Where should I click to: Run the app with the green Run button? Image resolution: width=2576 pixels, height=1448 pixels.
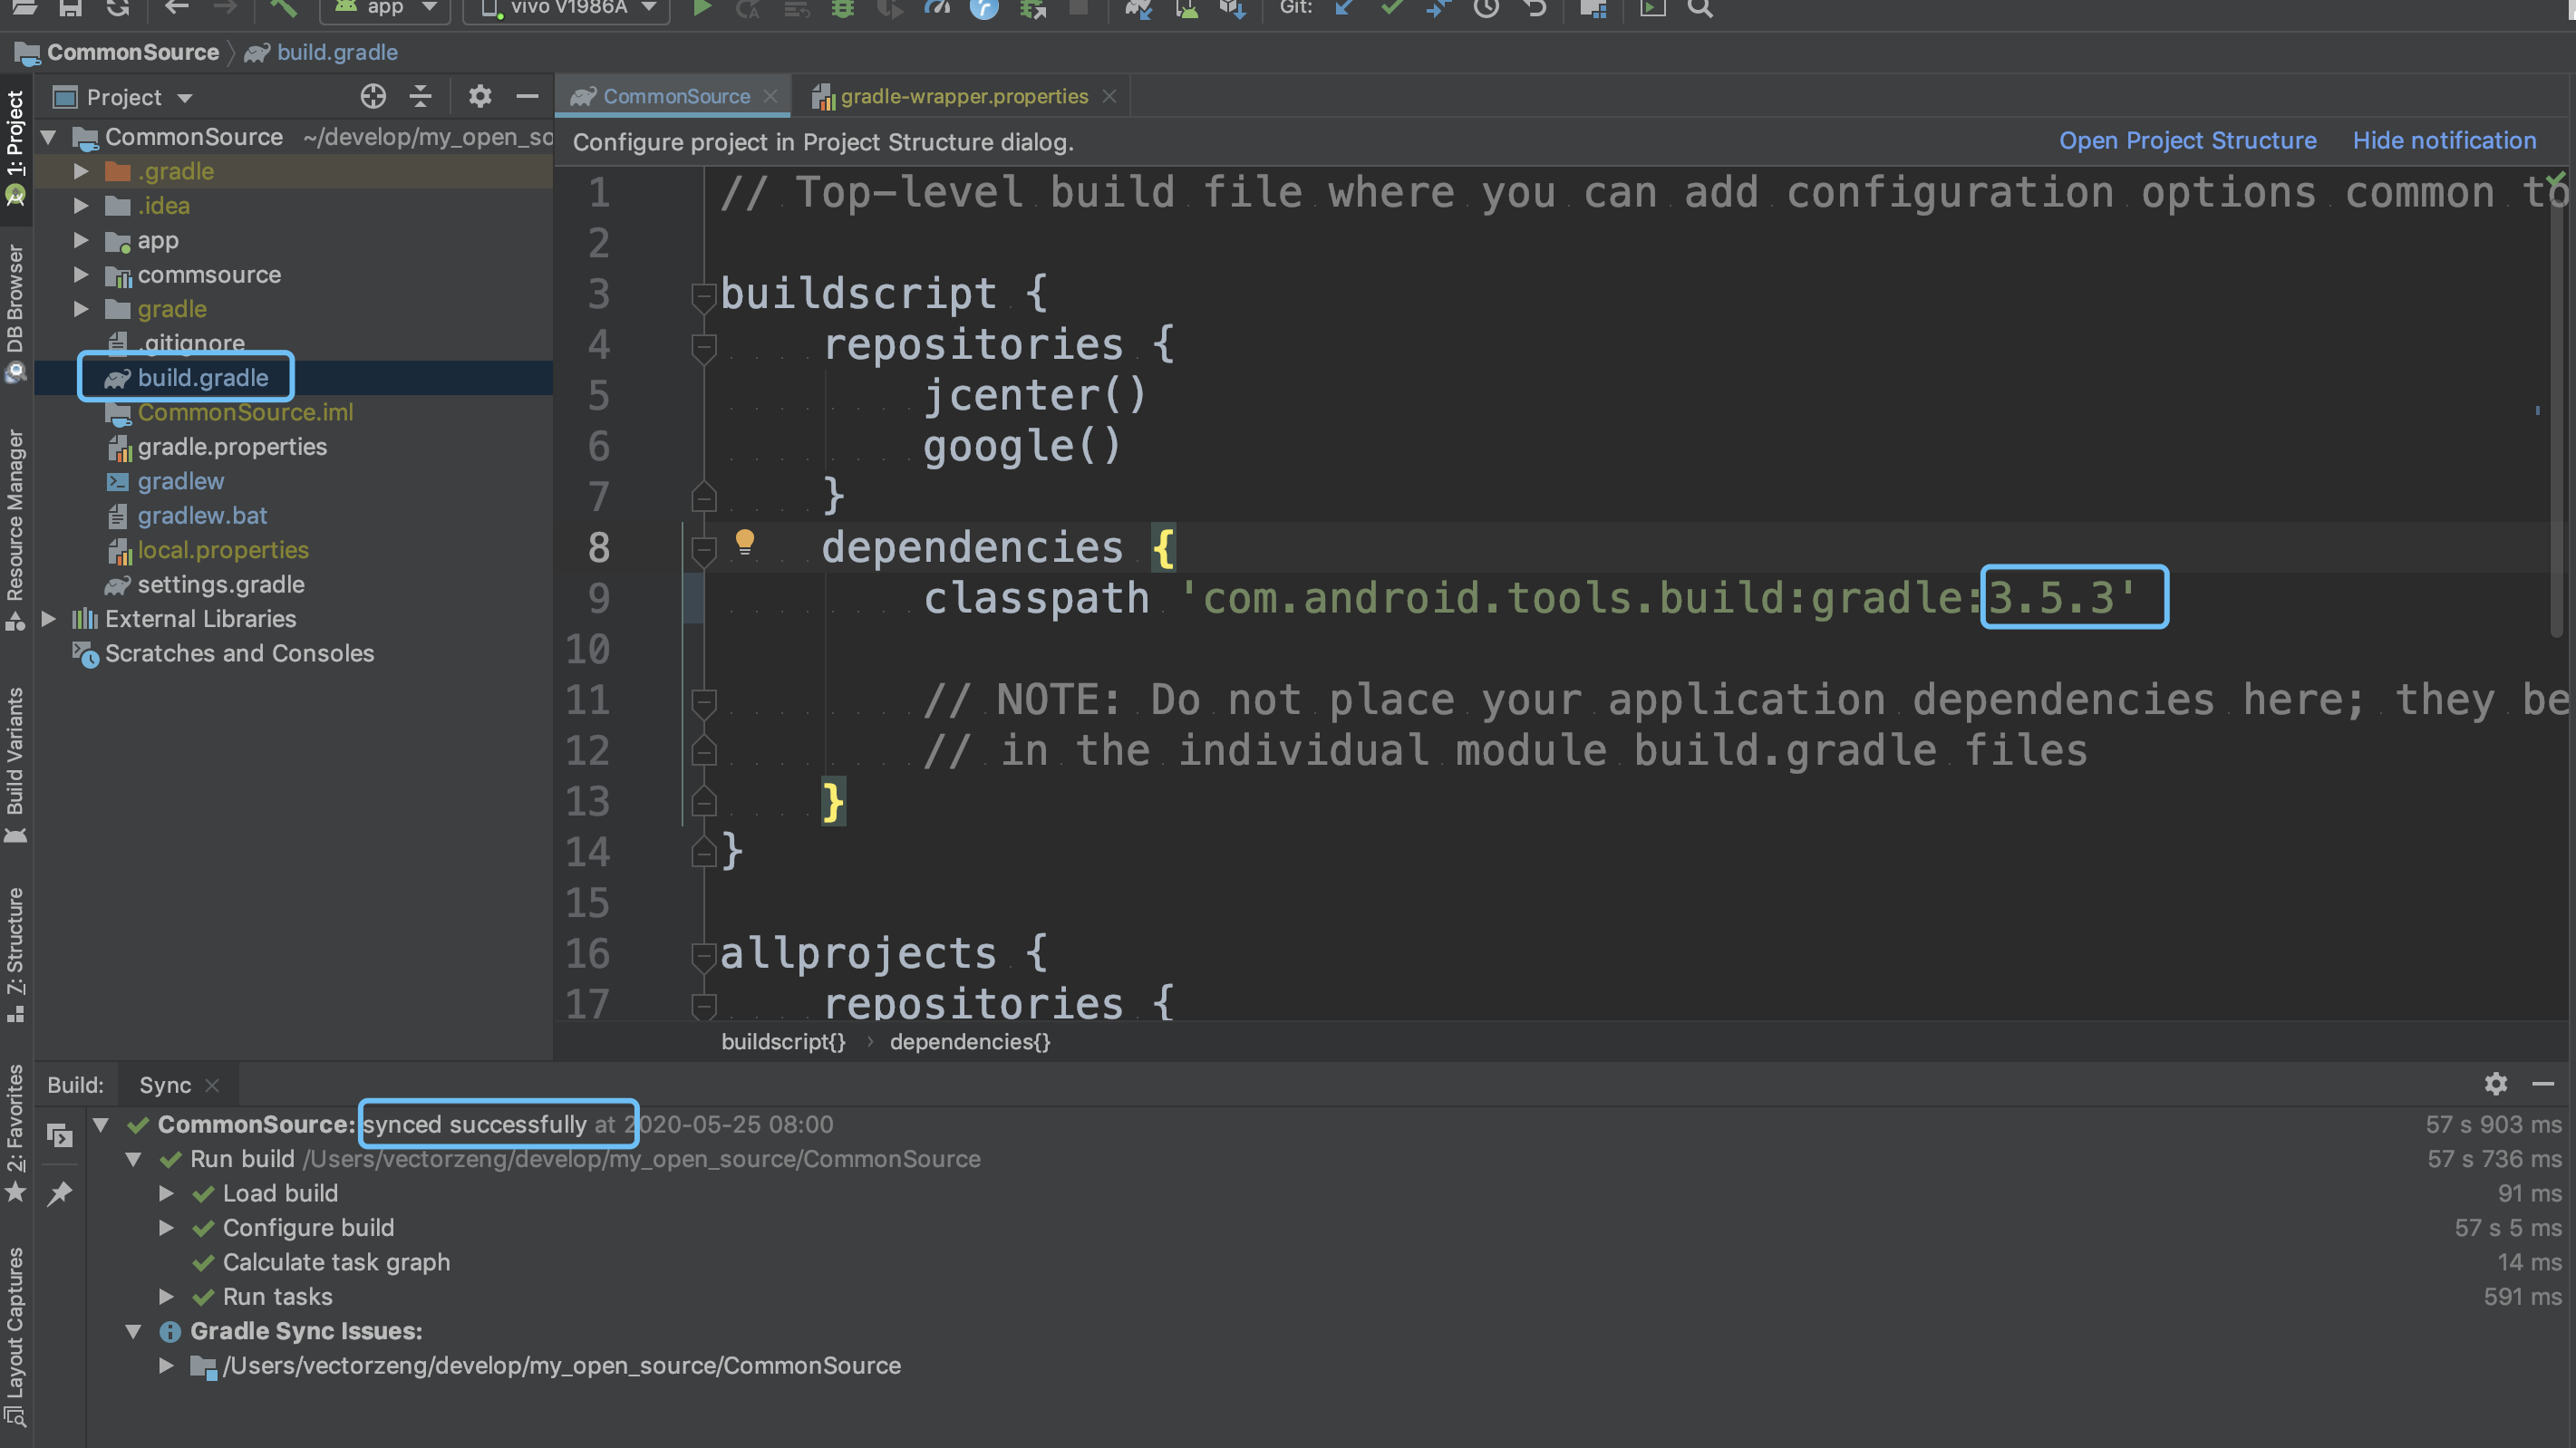(703, 10)
